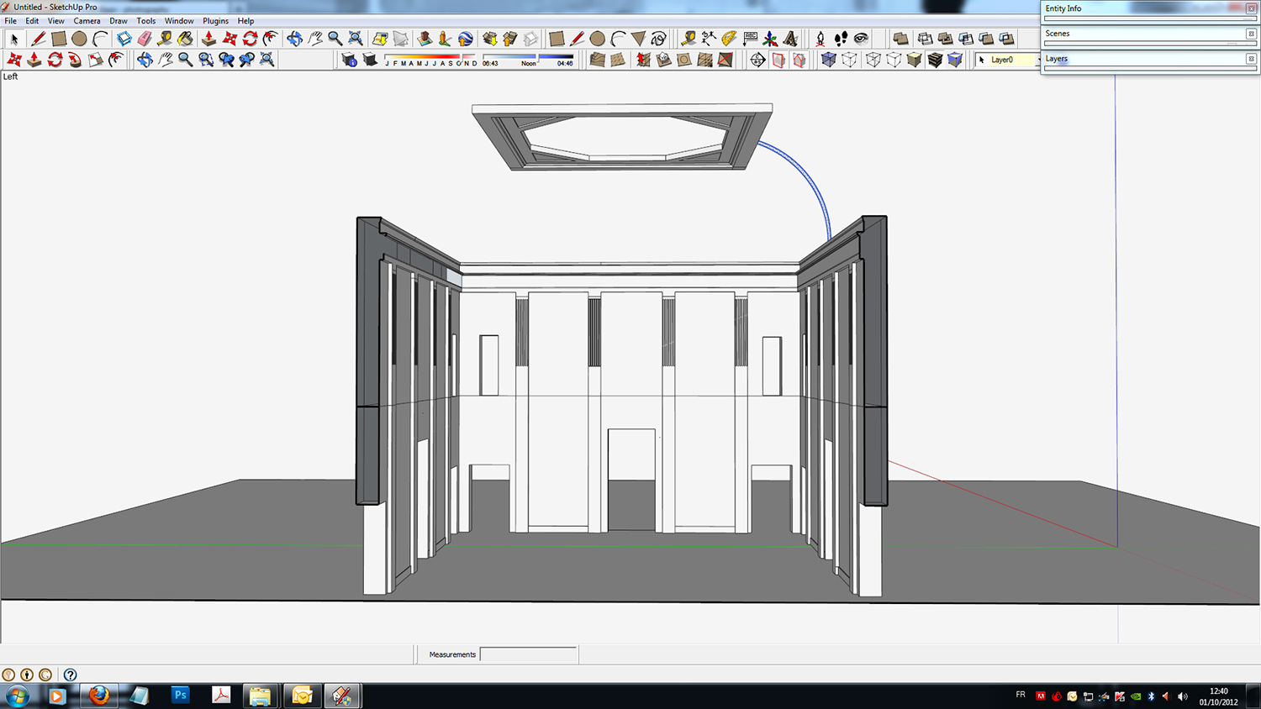Select the Eraser tool in the toolbar
The height and width of the screenshot is (709, 1261).
(145, 39)
